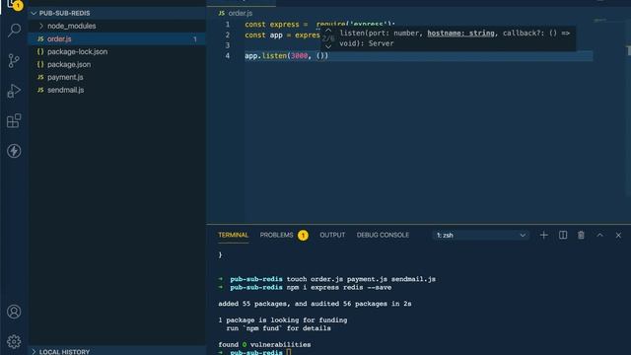Open package-lock.json in explorer
Viewport: 631px width, 355px height.
pos(116,51)
